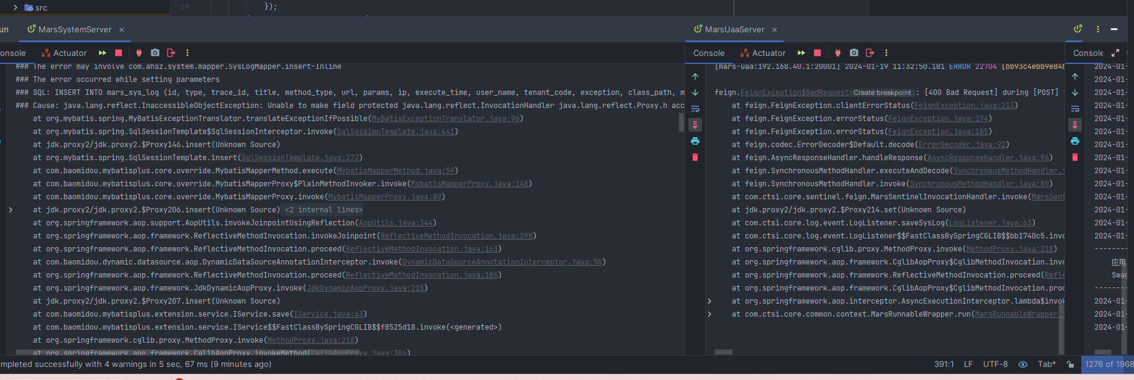Close the MarsSystemServer run tab
The image size is (1134, 380).
click(x=122, y=30)
